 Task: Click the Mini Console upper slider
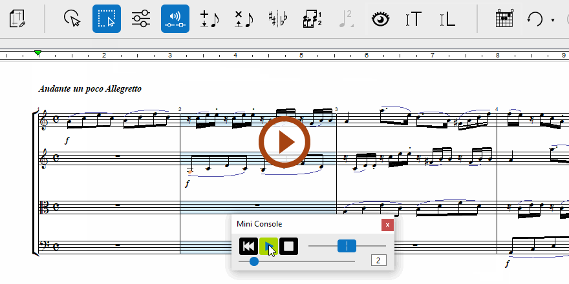[x=347, y=246]
